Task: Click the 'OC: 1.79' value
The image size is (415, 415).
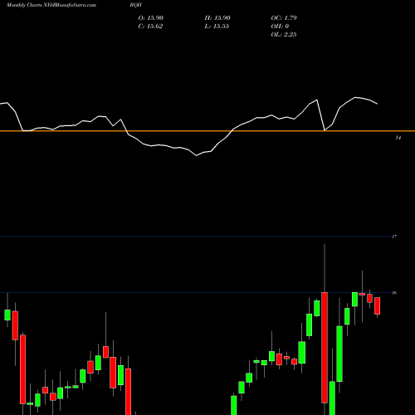Action: point(284,18)
